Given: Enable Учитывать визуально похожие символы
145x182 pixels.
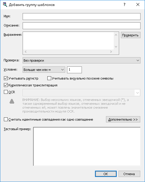Looking at the screenshot, I should click(x=49, y=78).
